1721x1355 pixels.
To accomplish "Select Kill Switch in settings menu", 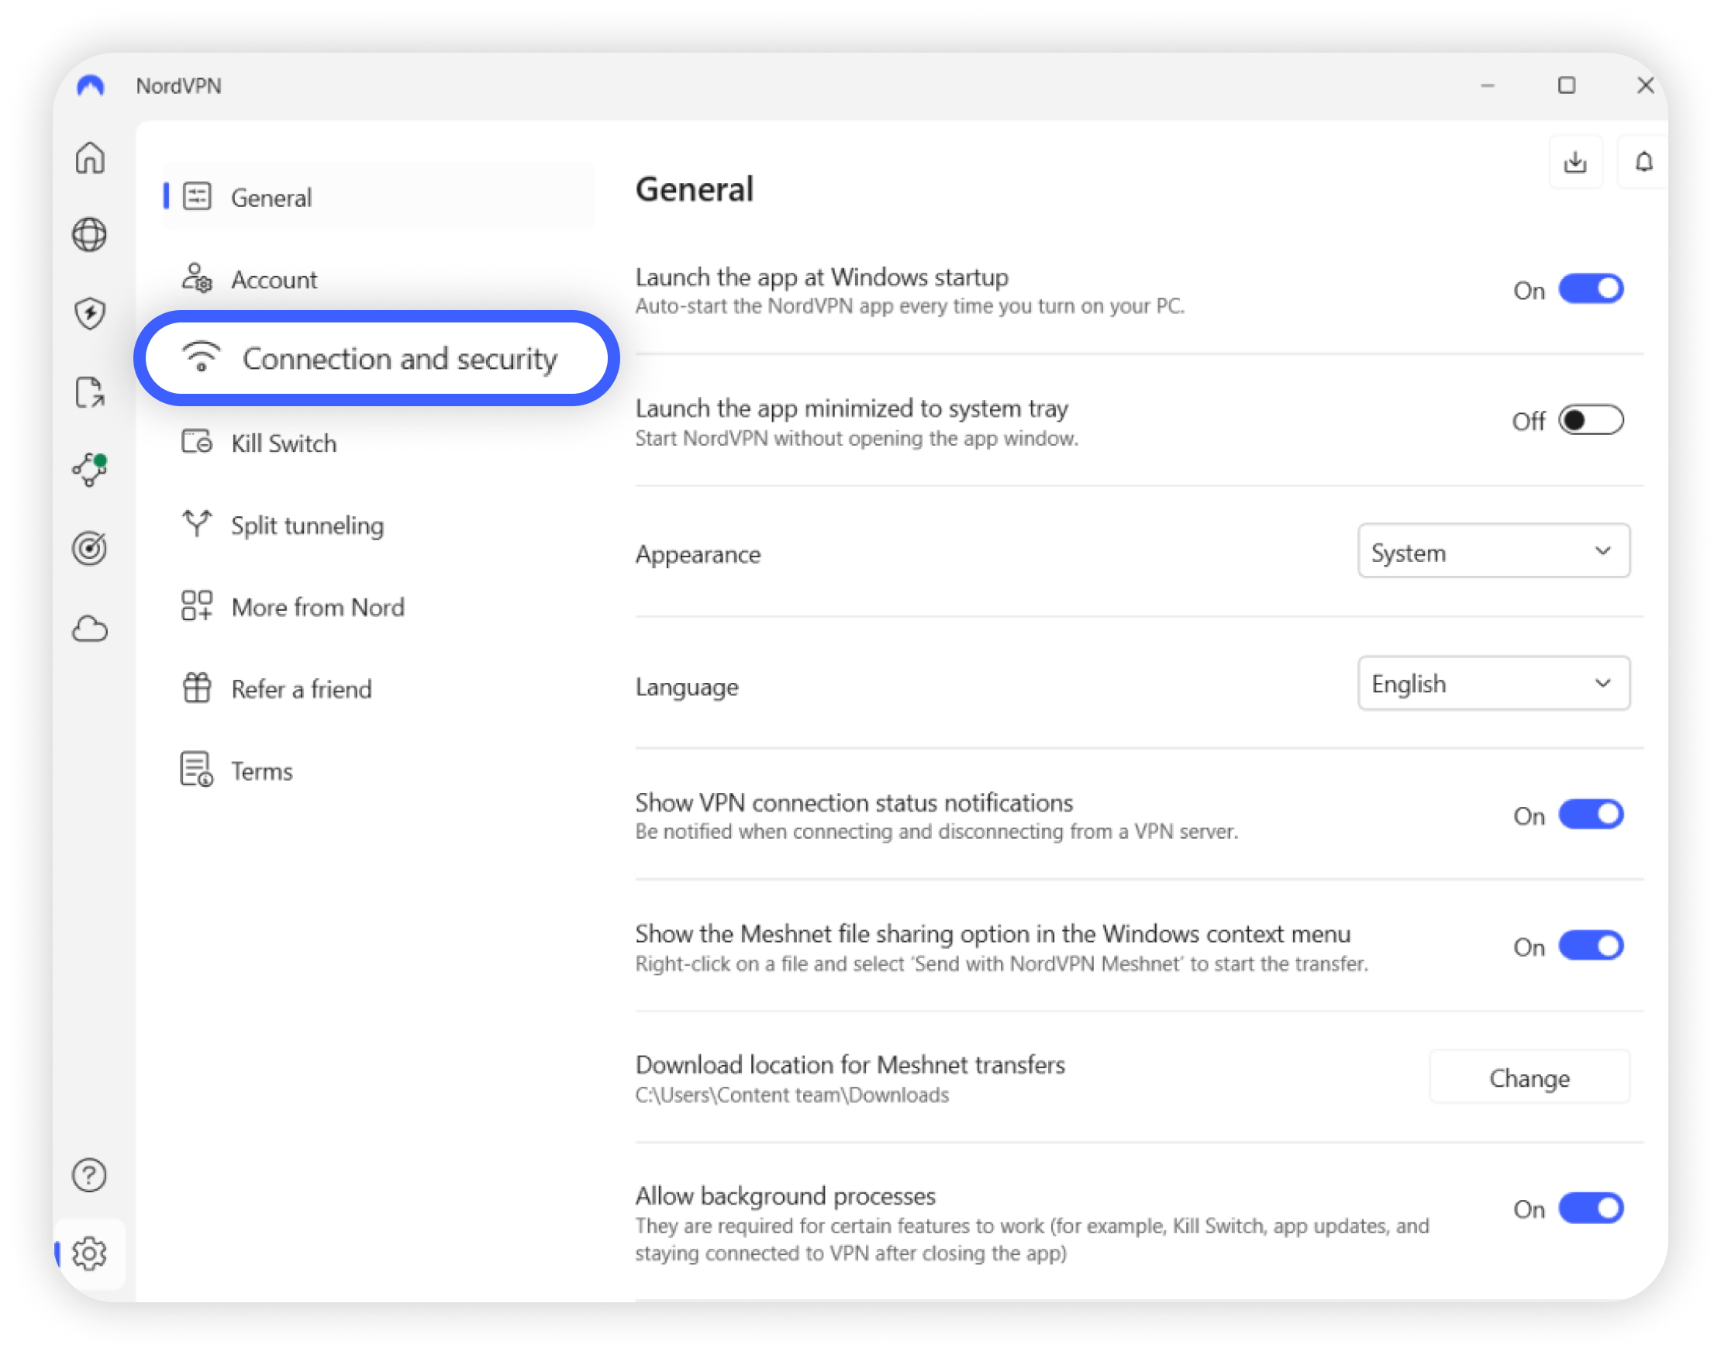I will point(283,443).
